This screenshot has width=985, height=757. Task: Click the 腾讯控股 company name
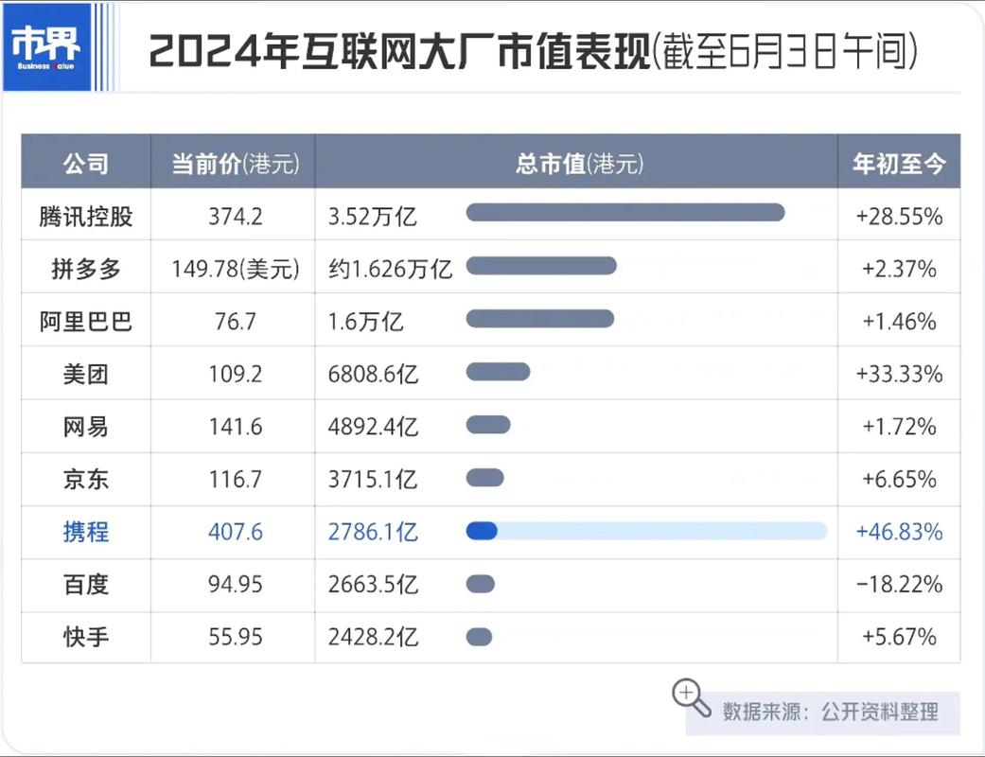tap(85, 217)
